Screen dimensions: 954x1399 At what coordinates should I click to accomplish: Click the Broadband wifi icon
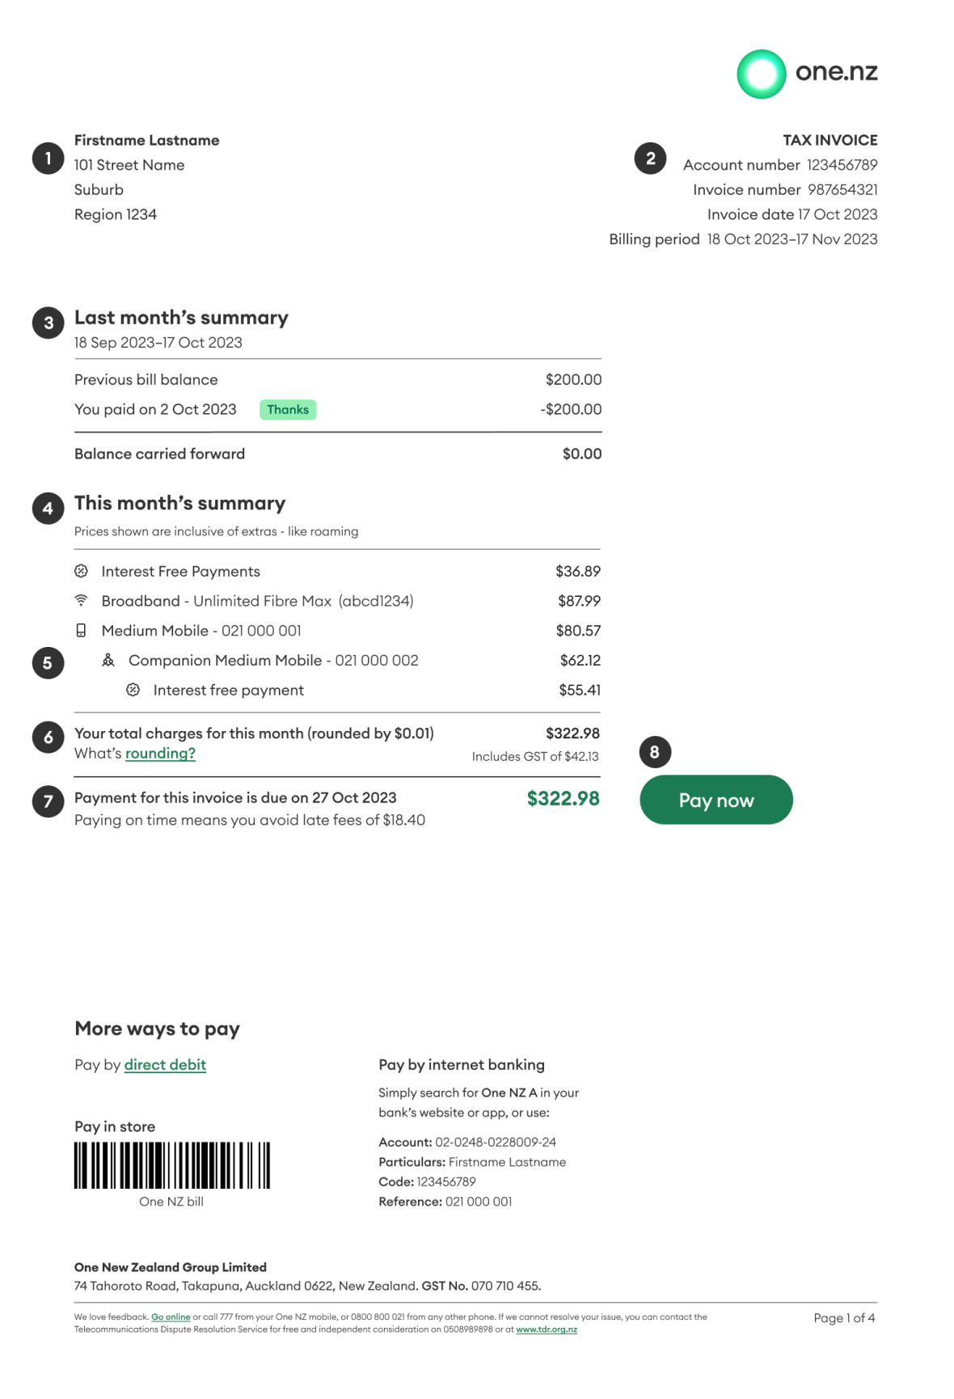[x=81, y=601]
